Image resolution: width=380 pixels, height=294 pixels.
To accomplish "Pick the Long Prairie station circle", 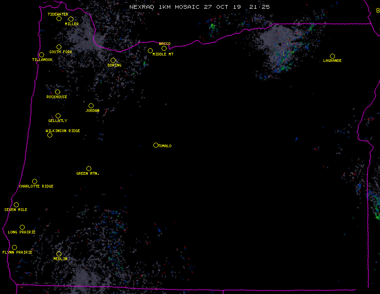I will [x=22, y=227].
